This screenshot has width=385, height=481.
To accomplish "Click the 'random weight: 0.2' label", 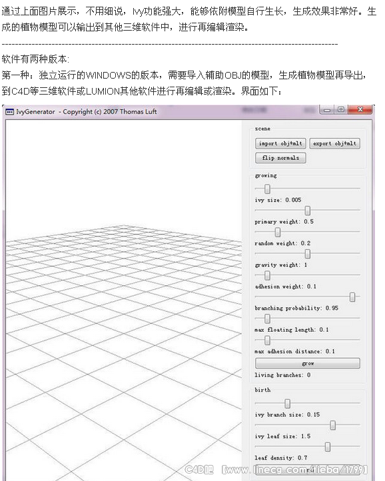I will click(282, 243).
